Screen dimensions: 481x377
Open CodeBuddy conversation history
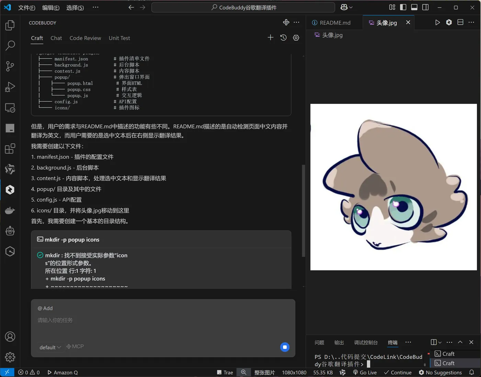(283, 37)
